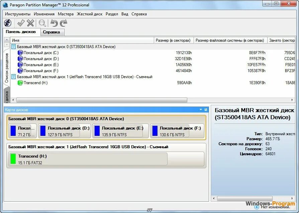The image size is (299, 213).
Task: Click the blue color bar of D: block
Action: 43,131
